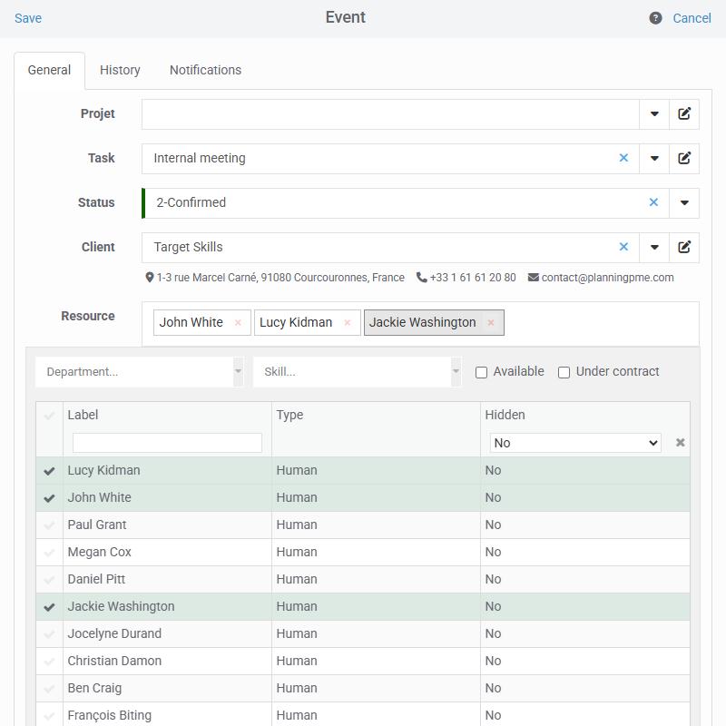Click the client address map pin icon
Image resolution: width=726 pixels, height=726 pixels.
coord(149,278)
